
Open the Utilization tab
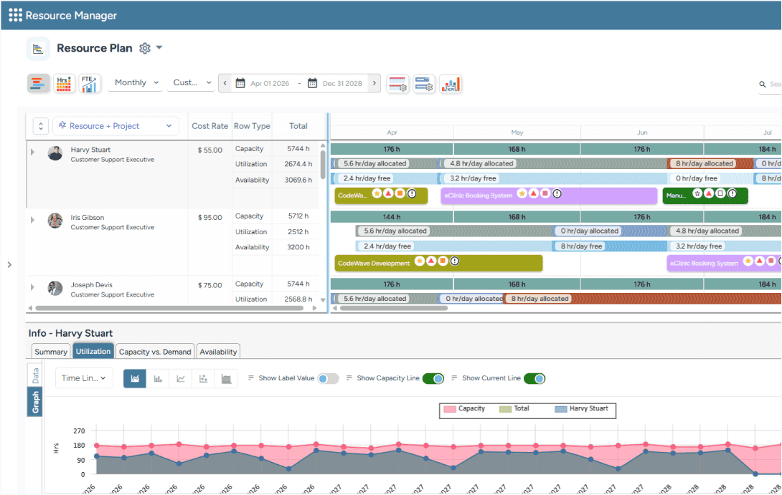[x=93, y=351]
